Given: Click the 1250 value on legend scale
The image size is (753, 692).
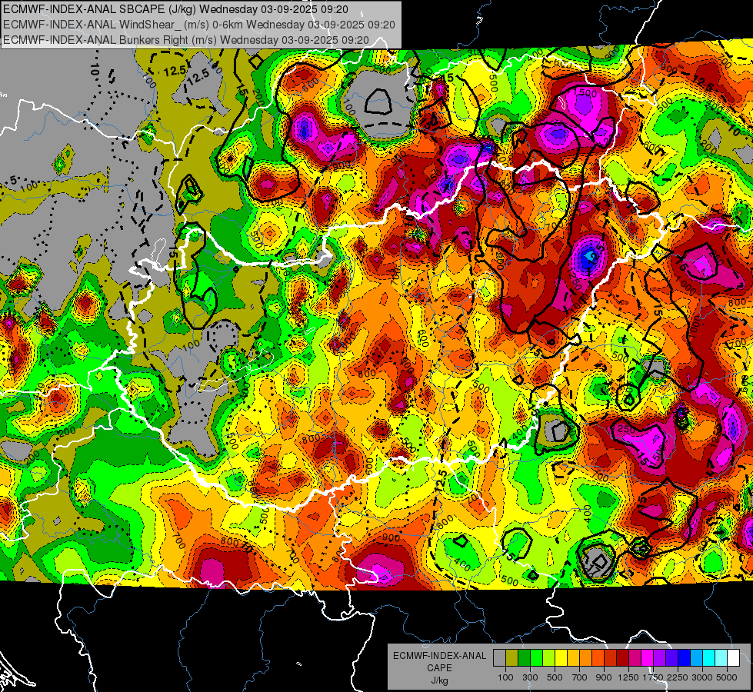Looking at the screenshot, I should point(628,677).
